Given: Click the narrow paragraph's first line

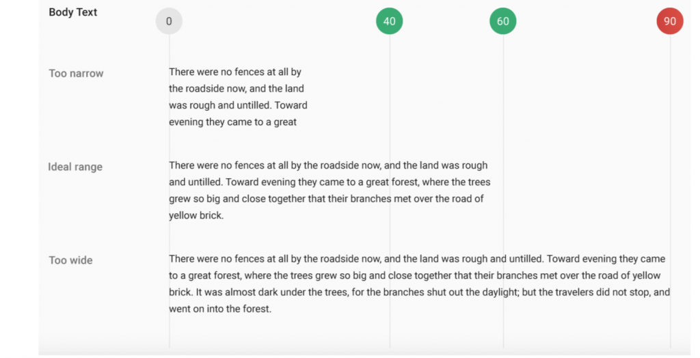Looking at the screenshot, I should [x=235, y=72].
